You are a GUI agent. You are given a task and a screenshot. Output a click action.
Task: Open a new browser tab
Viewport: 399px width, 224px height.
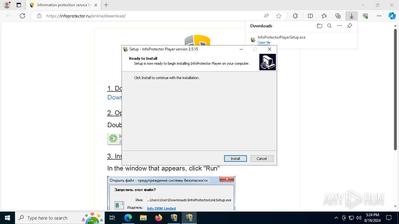tap(106, 5)
